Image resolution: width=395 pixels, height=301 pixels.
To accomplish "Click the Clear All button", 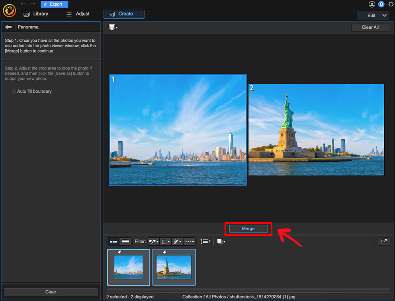I will point(370,27).
